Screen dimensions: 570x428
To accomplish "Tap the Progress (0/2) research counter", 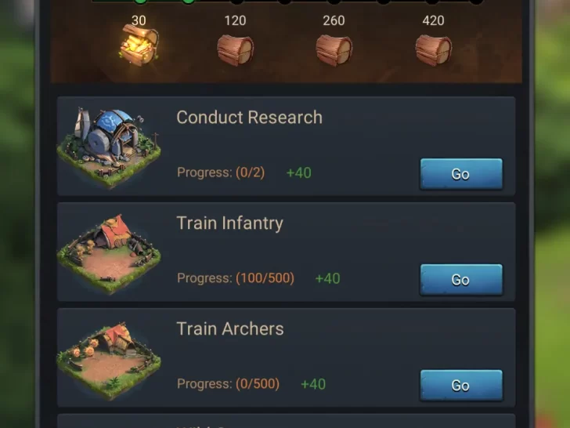I will pos(221,172).
